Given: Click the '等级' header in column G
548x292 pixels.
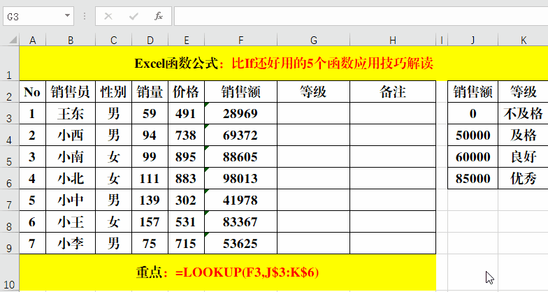Looking at the screenshot, I should click(313, 92).
